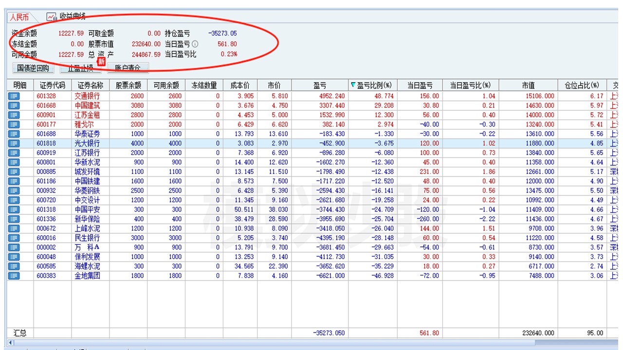Open details icon for 华泰证券 row

click(14, 134)
